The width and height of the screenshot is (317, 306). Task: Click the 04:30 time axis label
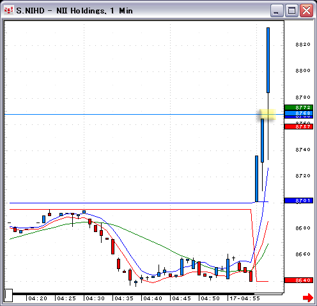tap(95, 298)
